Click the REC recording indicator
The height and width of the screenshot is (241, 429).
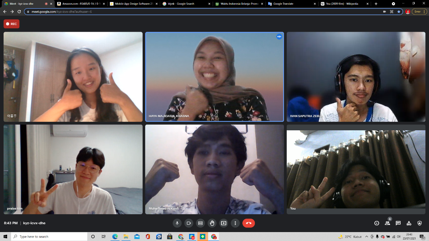pyautogui.click(x=11, y=24)
